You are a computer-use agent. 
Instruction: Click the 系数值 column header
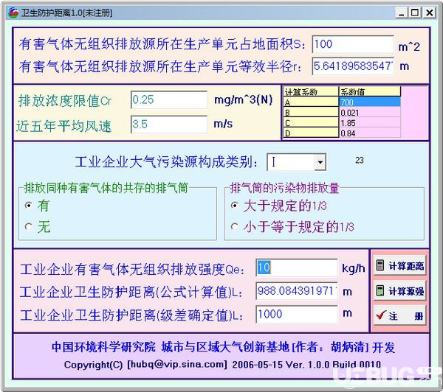click(x=370, y=91)
